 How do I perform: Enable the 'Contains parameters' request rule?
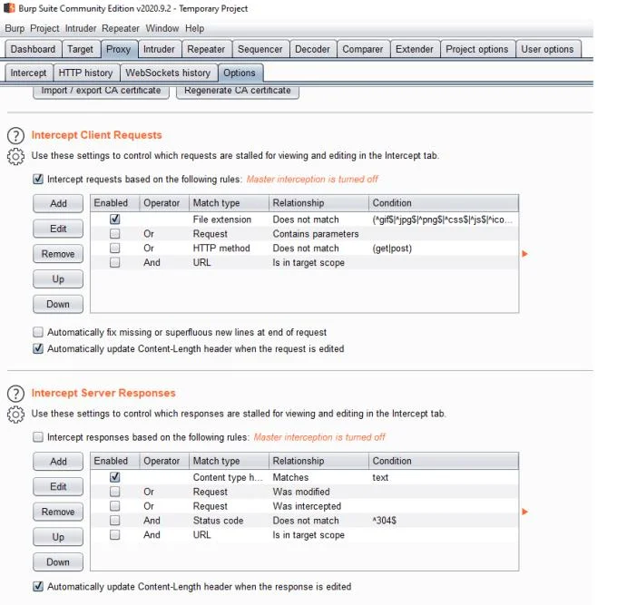coord(115,234)
